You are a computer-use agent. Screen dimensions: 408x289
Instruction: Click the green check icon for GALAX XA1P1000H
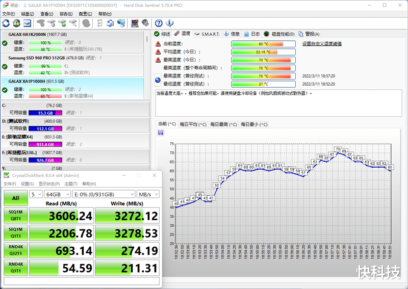coord(5,90)
